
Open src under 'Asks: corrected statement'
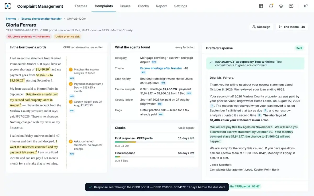72,154
